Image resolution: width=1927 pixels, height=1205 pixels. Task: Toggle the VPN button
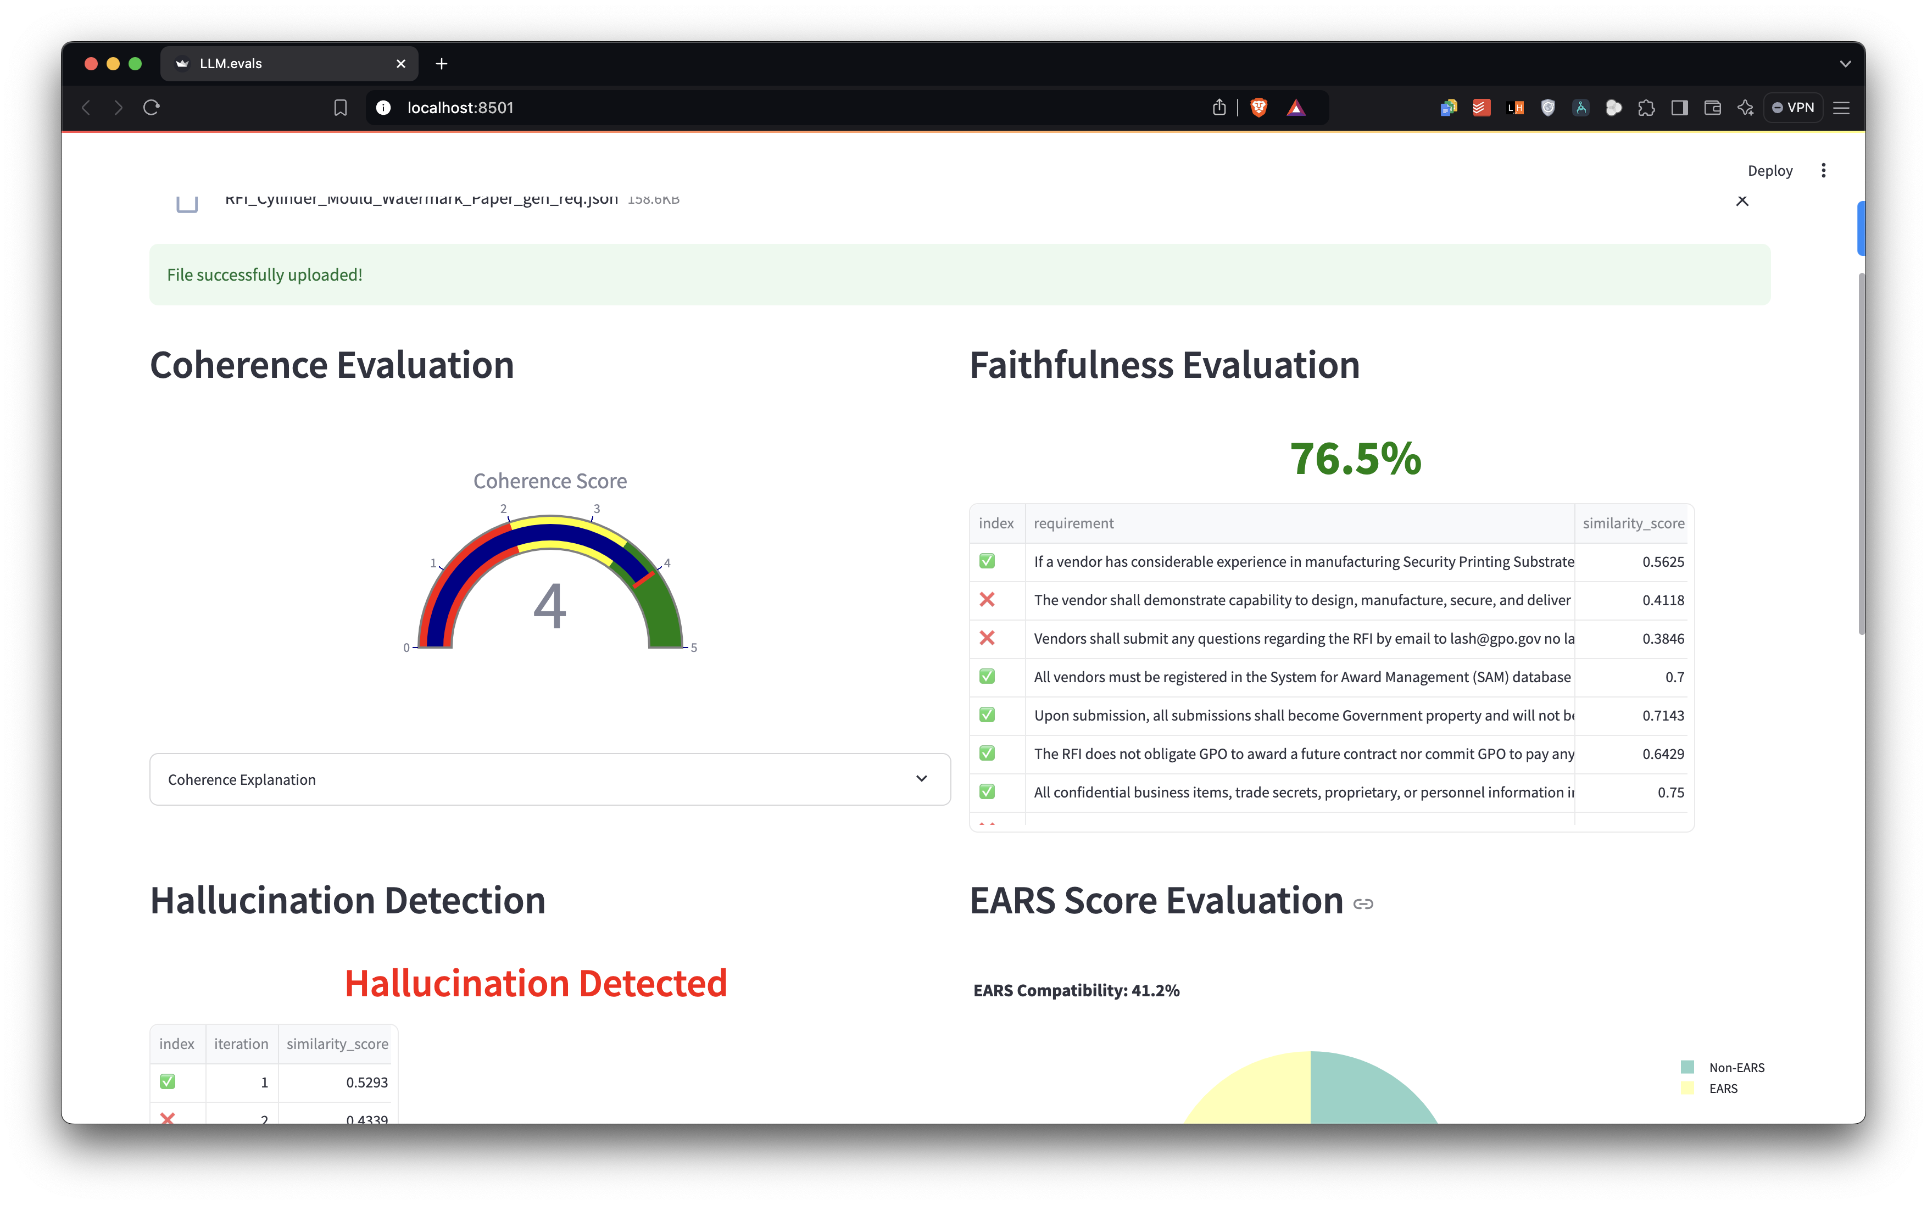[1793, 108]
